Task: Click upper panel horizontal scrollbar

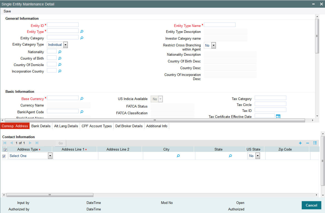Action: click(x=155, y=120)
